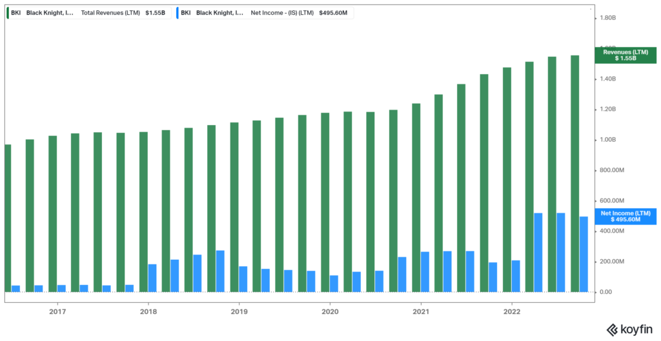This screenshot has width=661, height=341.
Task: Click the 2022 label on time axis
Action: pyautogui.click(x=511, y=311)
